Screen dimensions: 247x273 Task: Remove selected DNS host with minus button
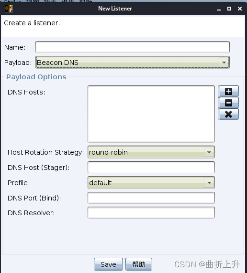[228, 103]
